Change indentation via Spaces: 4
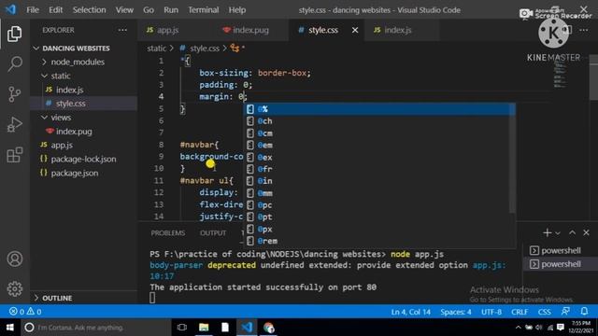This screenshot has height=336, width=598. point(456,312)
